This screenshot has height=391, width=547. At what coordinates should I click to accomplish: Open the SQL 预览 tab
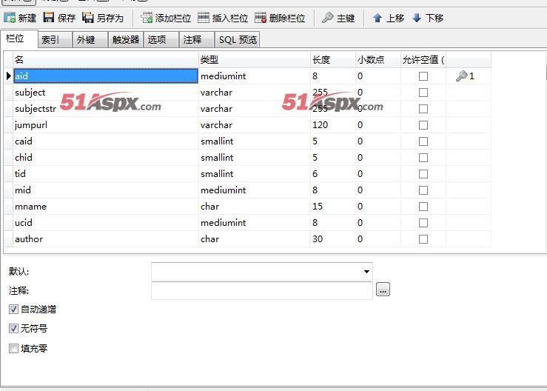coord(238,39)
